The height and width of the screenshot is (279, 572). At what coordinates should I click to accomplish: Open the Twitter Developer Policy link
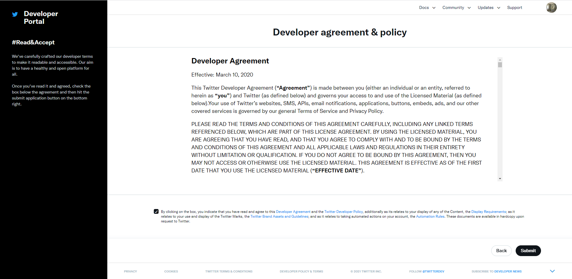coord(343,212)
